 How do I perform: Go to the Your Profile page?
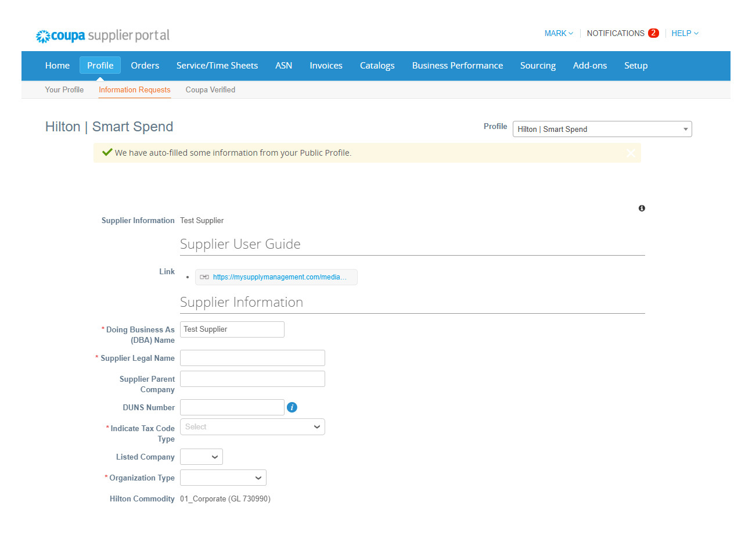64,89
